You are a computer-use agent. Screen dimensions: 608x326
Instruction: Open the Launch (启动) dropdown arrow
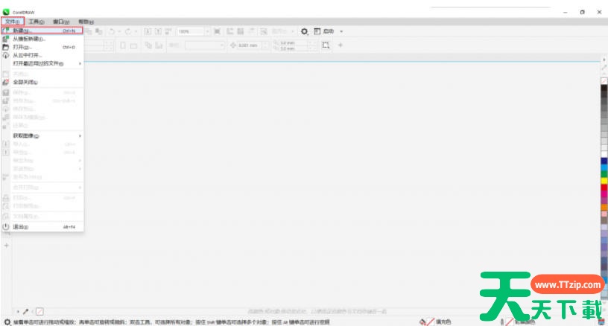click(x=341, y=31)
